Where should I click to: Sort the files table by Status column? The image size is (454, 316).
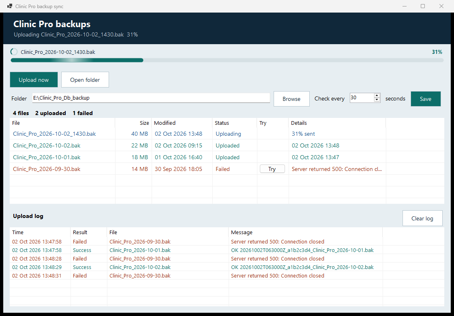point(235,123)
